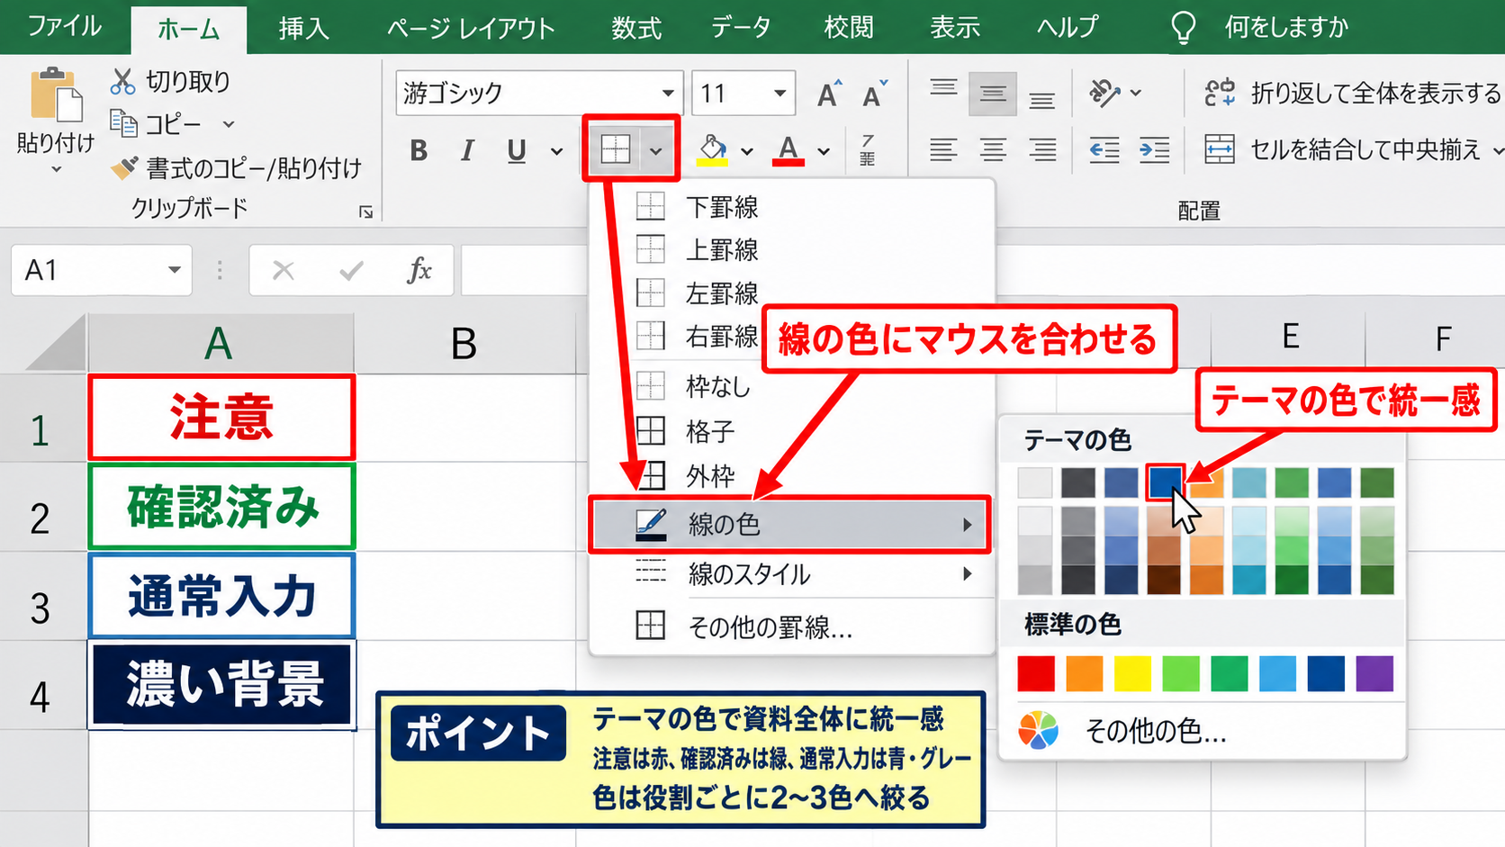
Task: Align text to bottom icon
Action: [x=1042, y=100]
